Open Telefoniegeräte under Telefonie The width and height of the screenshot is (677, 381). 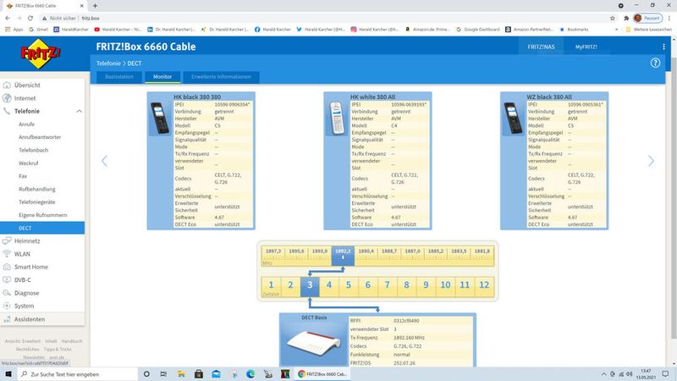(x=36, y=202)
